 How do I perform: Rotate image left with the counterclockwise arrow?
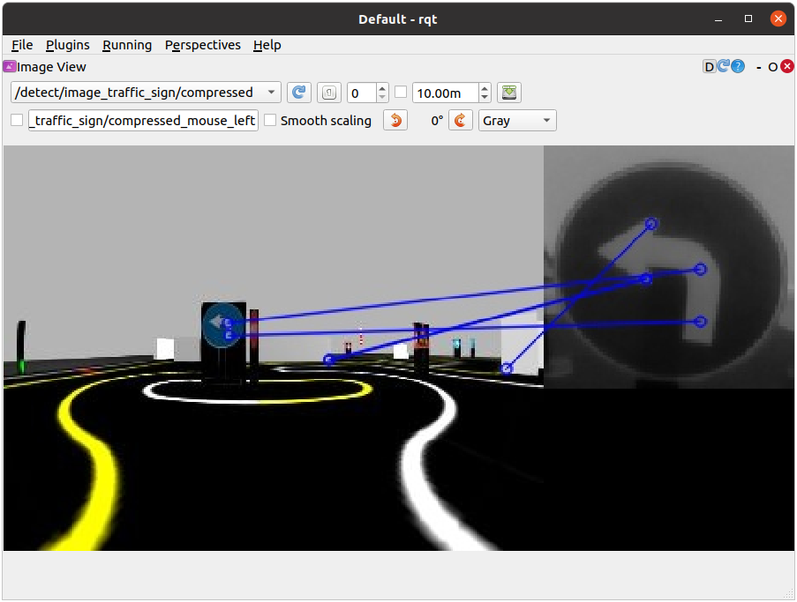pos(395,121)
